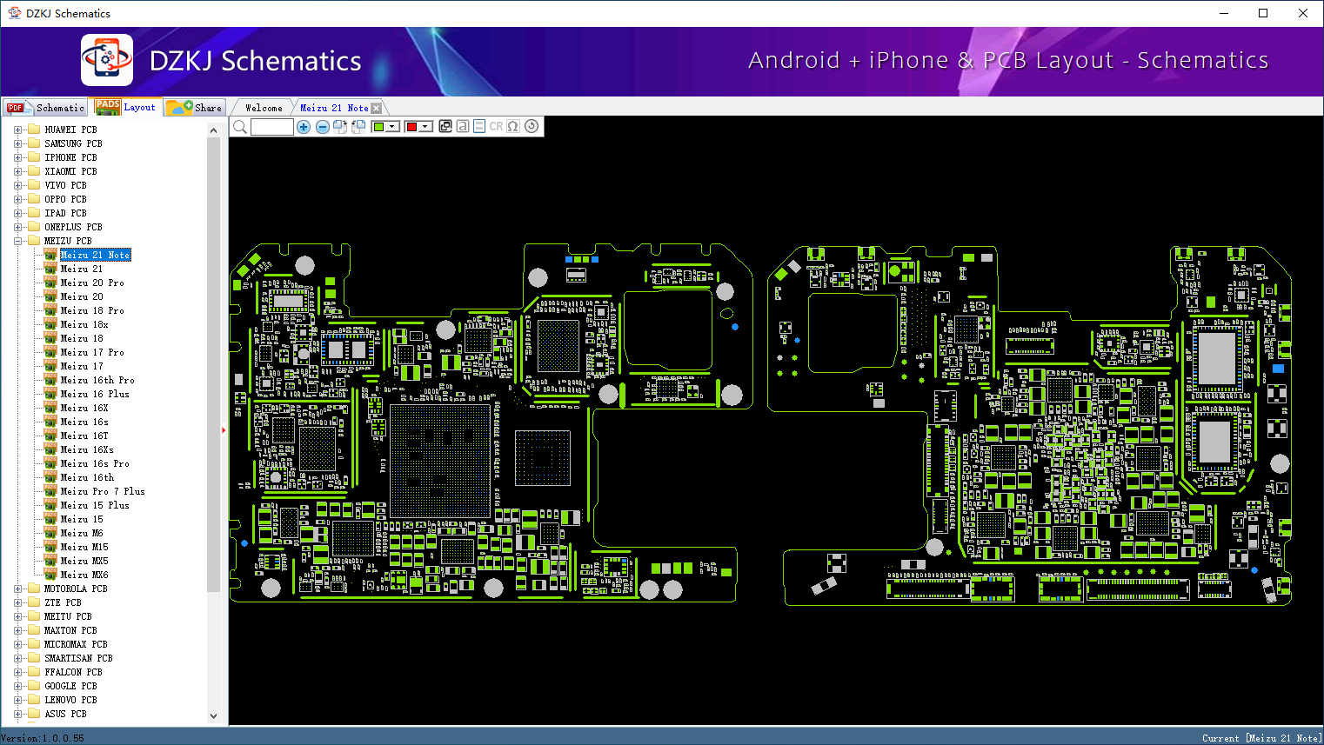Click the overlapping windows toolbar icon
1324x745 pixels.
445,126
